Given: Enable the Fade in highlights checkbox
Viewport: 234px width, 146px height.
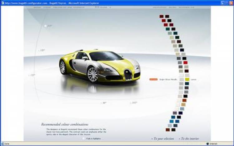Looking at the screenshot, I should tap(84, 139).
